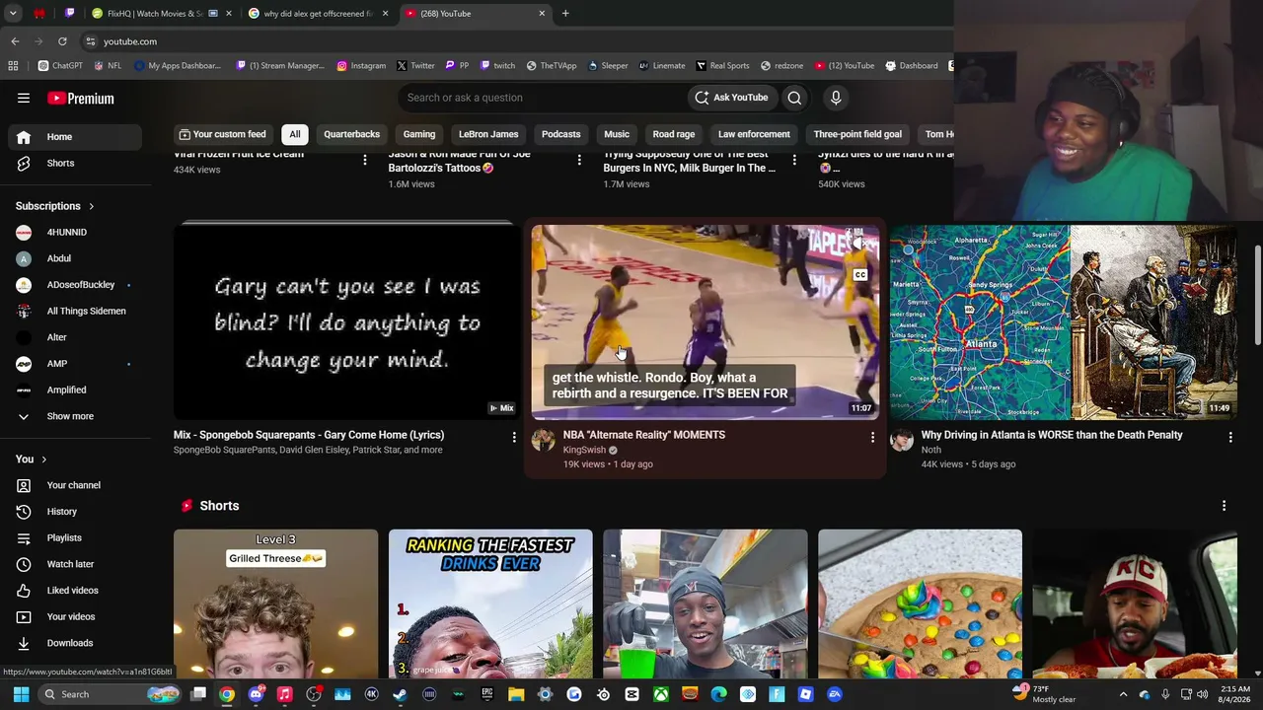The image size is (1263, 710).
Task: Open the Xbox app in the taskbar
Action: [661, 694]
